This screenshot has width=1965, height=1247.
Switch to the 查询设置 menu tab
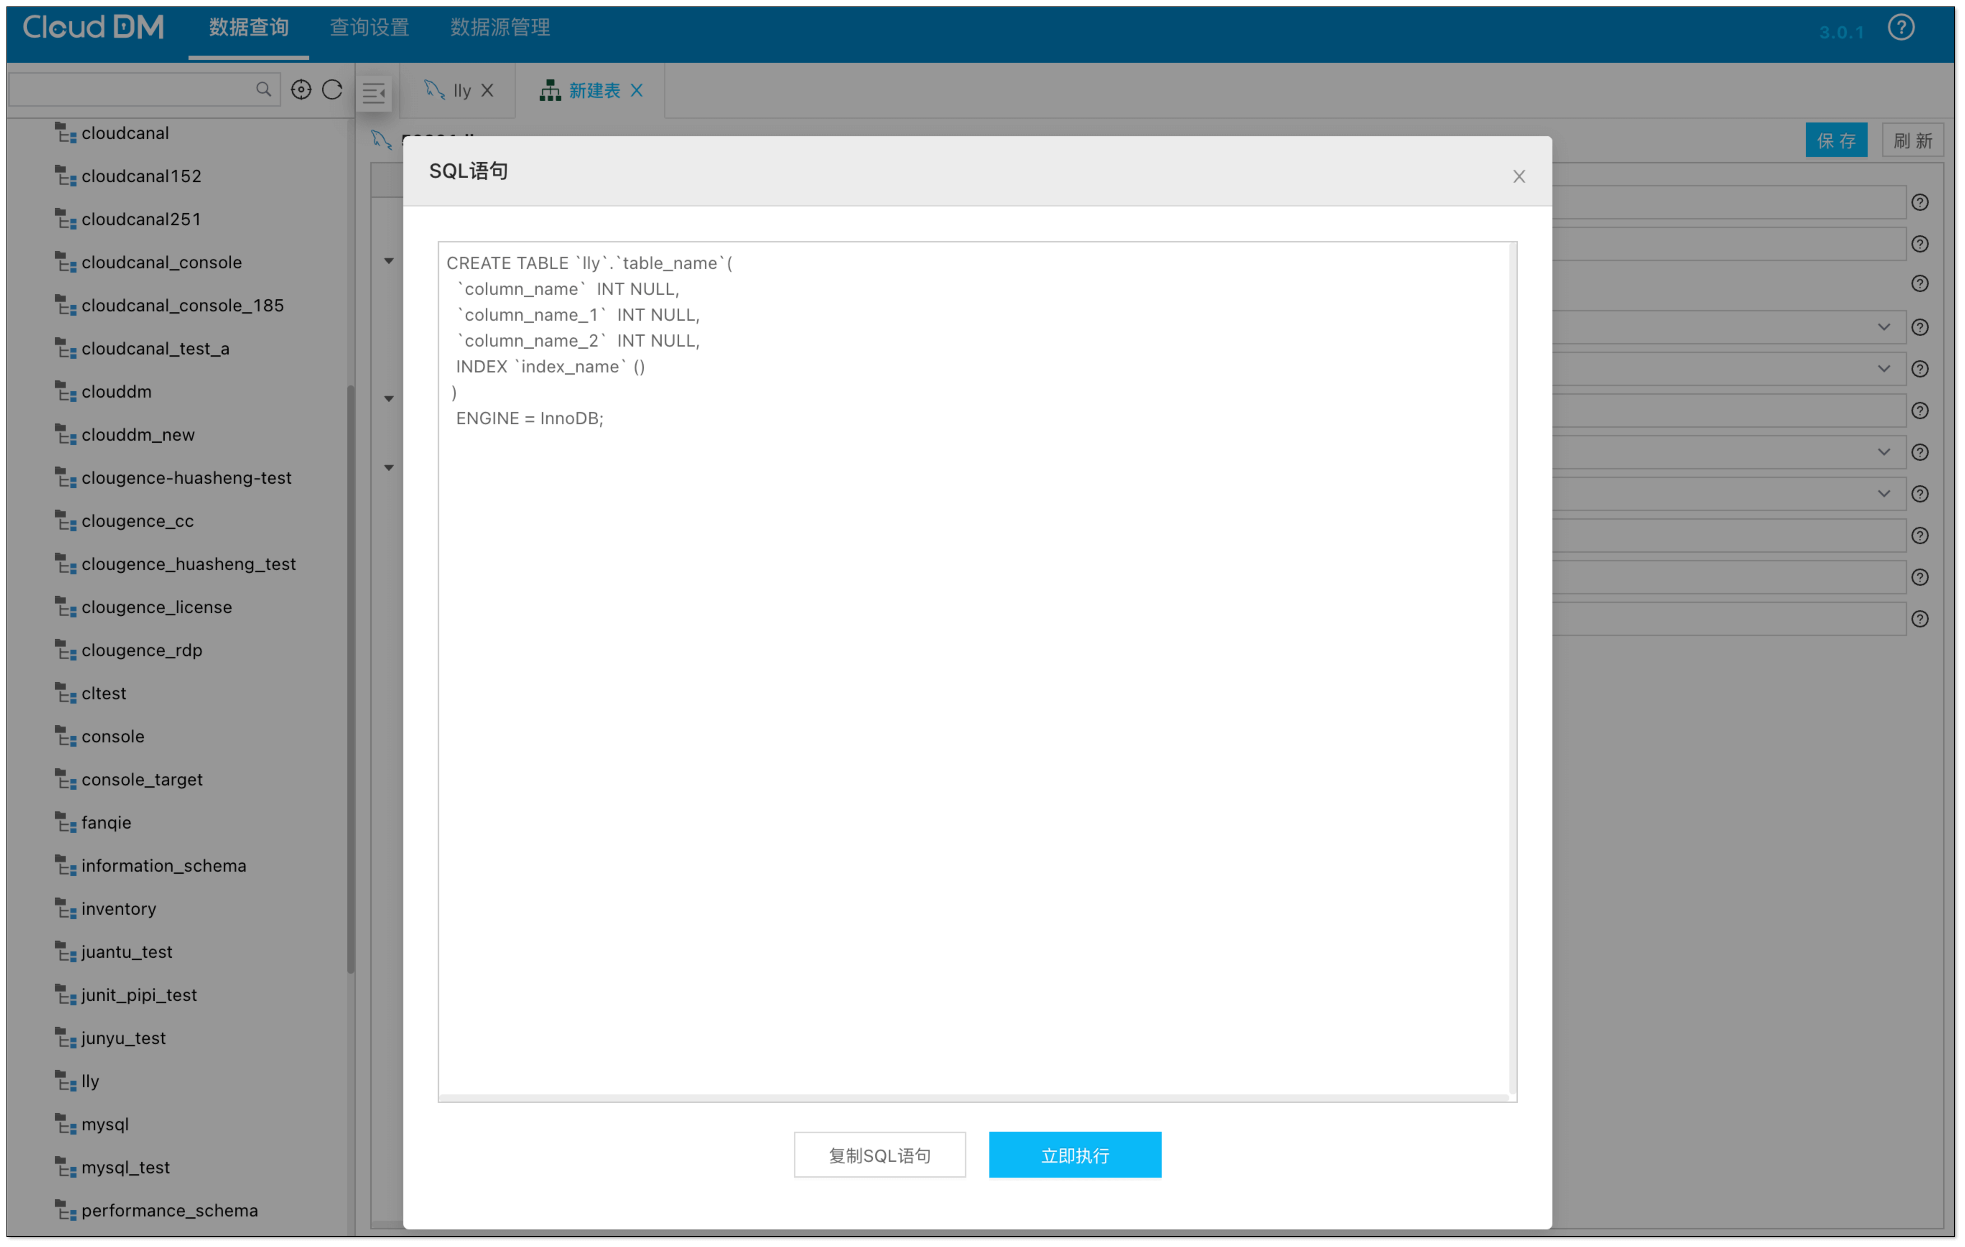(x=369, y=27)
